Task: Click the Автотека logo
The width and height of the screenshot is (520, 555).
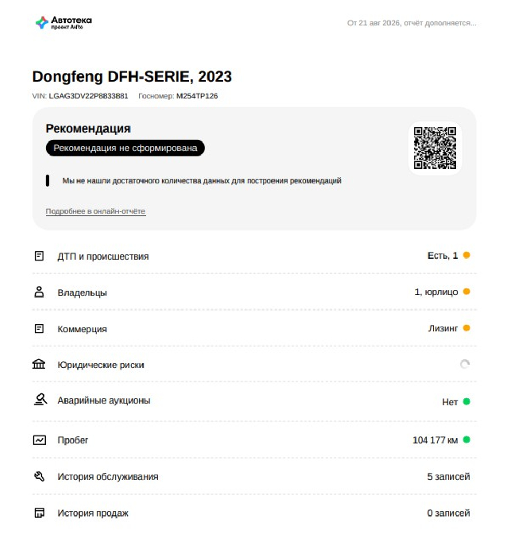Action: tap(63, 23)
